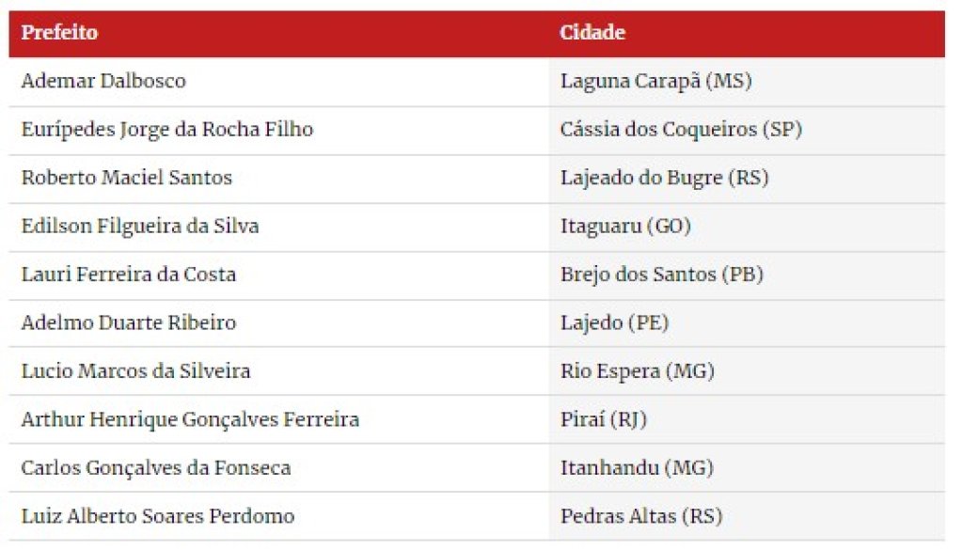Select Arthur Henrique Gonçalves Ferreira name

(x=190, y=420)
